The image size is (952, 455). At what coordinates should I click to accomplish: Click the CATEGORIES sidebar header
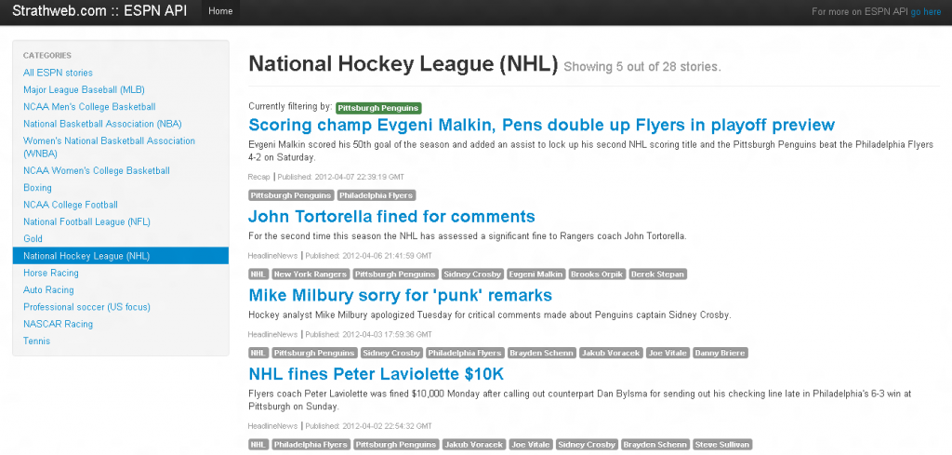pos(47,55)
